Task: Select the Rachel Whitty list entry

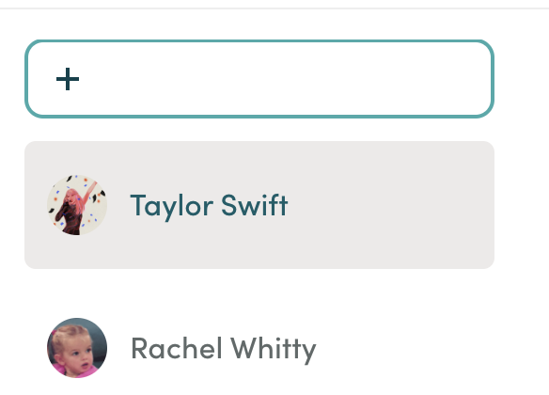Action: [x=259, y=348]
